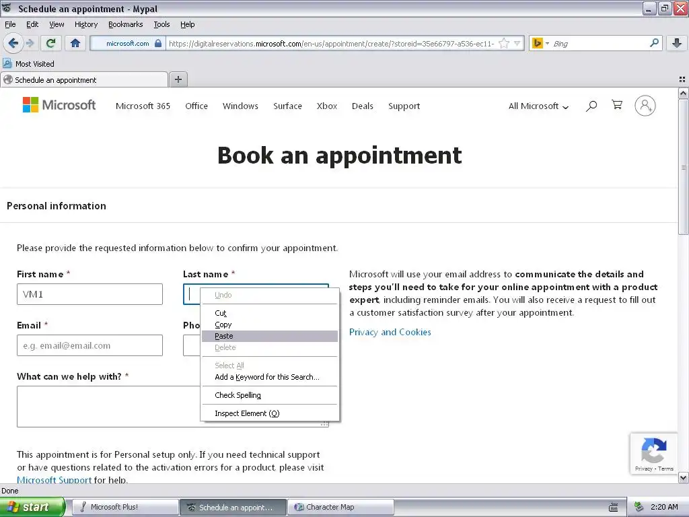The height and width of the screenshot is (517, 689).
Task: Click the Schedule an appointment taskbar button
Action: [x=233, y=507]
